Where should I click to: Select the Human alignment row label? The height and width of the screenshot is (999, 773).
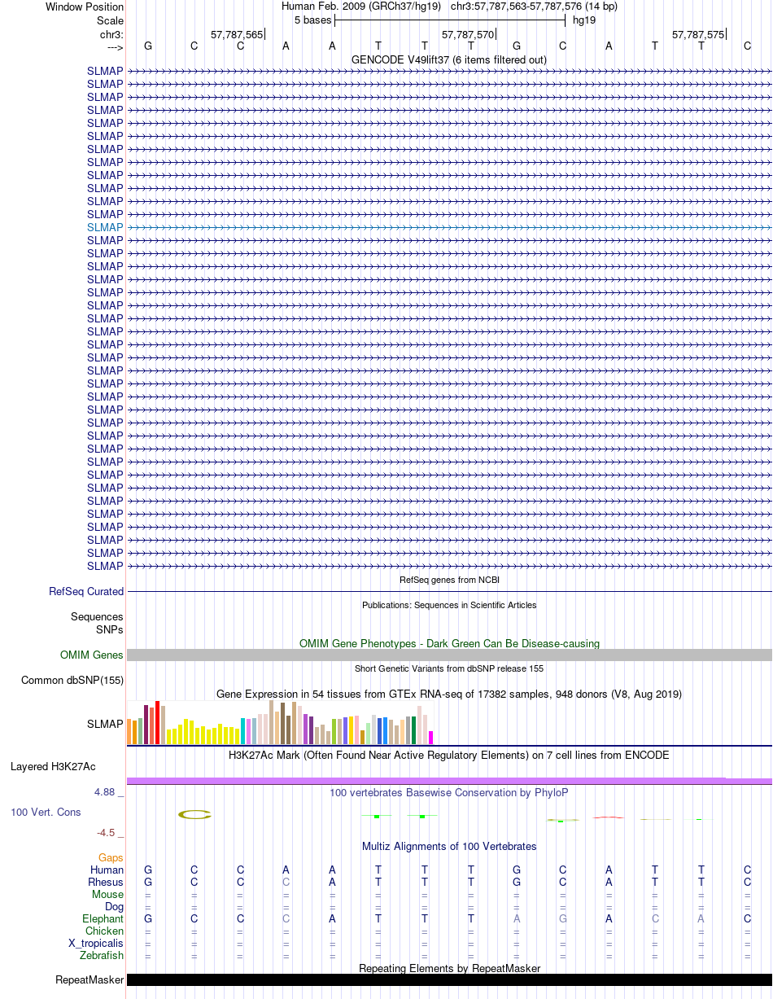pyautogui.click(x=107, y=870)
